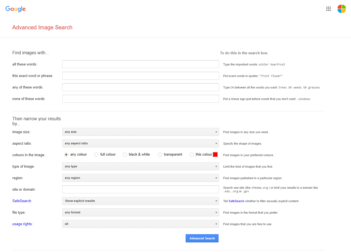351x252 pixels.
Task: Go to Google home via logo
Action: point(16,9)
